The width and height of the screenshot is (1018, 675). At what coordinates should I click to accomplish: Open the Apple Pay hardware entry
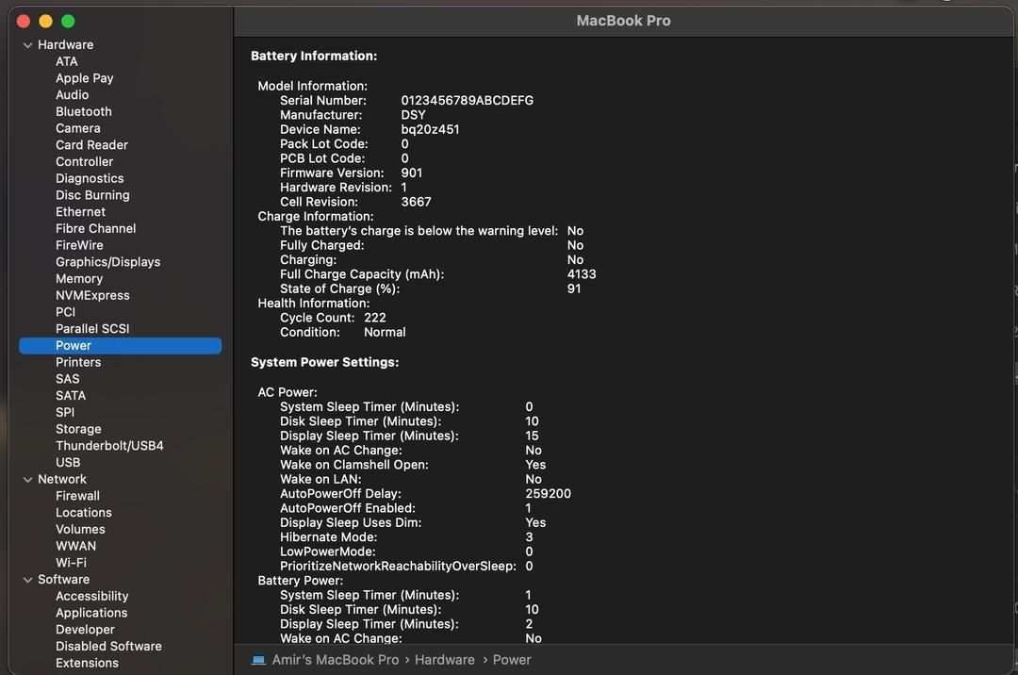[x=85, y=78]
